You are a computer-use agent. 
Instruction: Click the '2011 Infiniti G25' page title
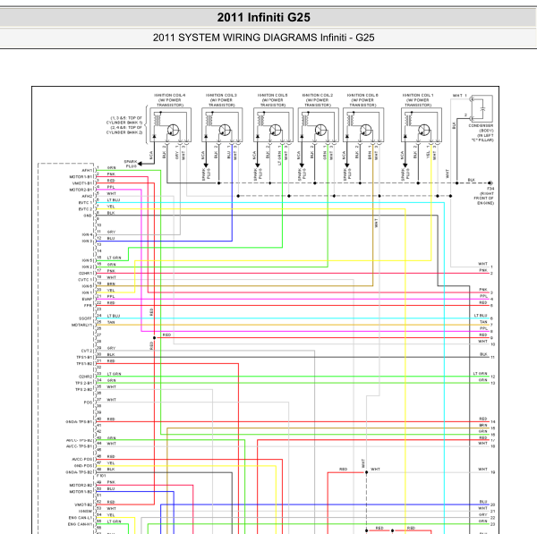263,18
